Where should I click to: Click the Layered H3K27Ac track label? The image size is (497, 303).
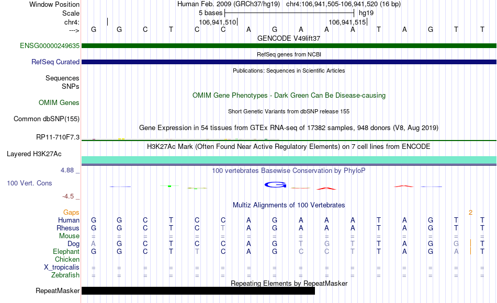click(x=34, y=154)
